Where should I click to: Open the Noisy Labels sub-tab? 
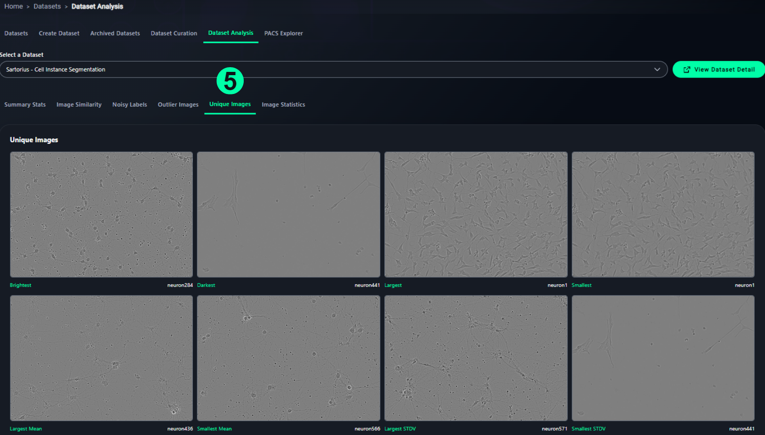point(129,105)
